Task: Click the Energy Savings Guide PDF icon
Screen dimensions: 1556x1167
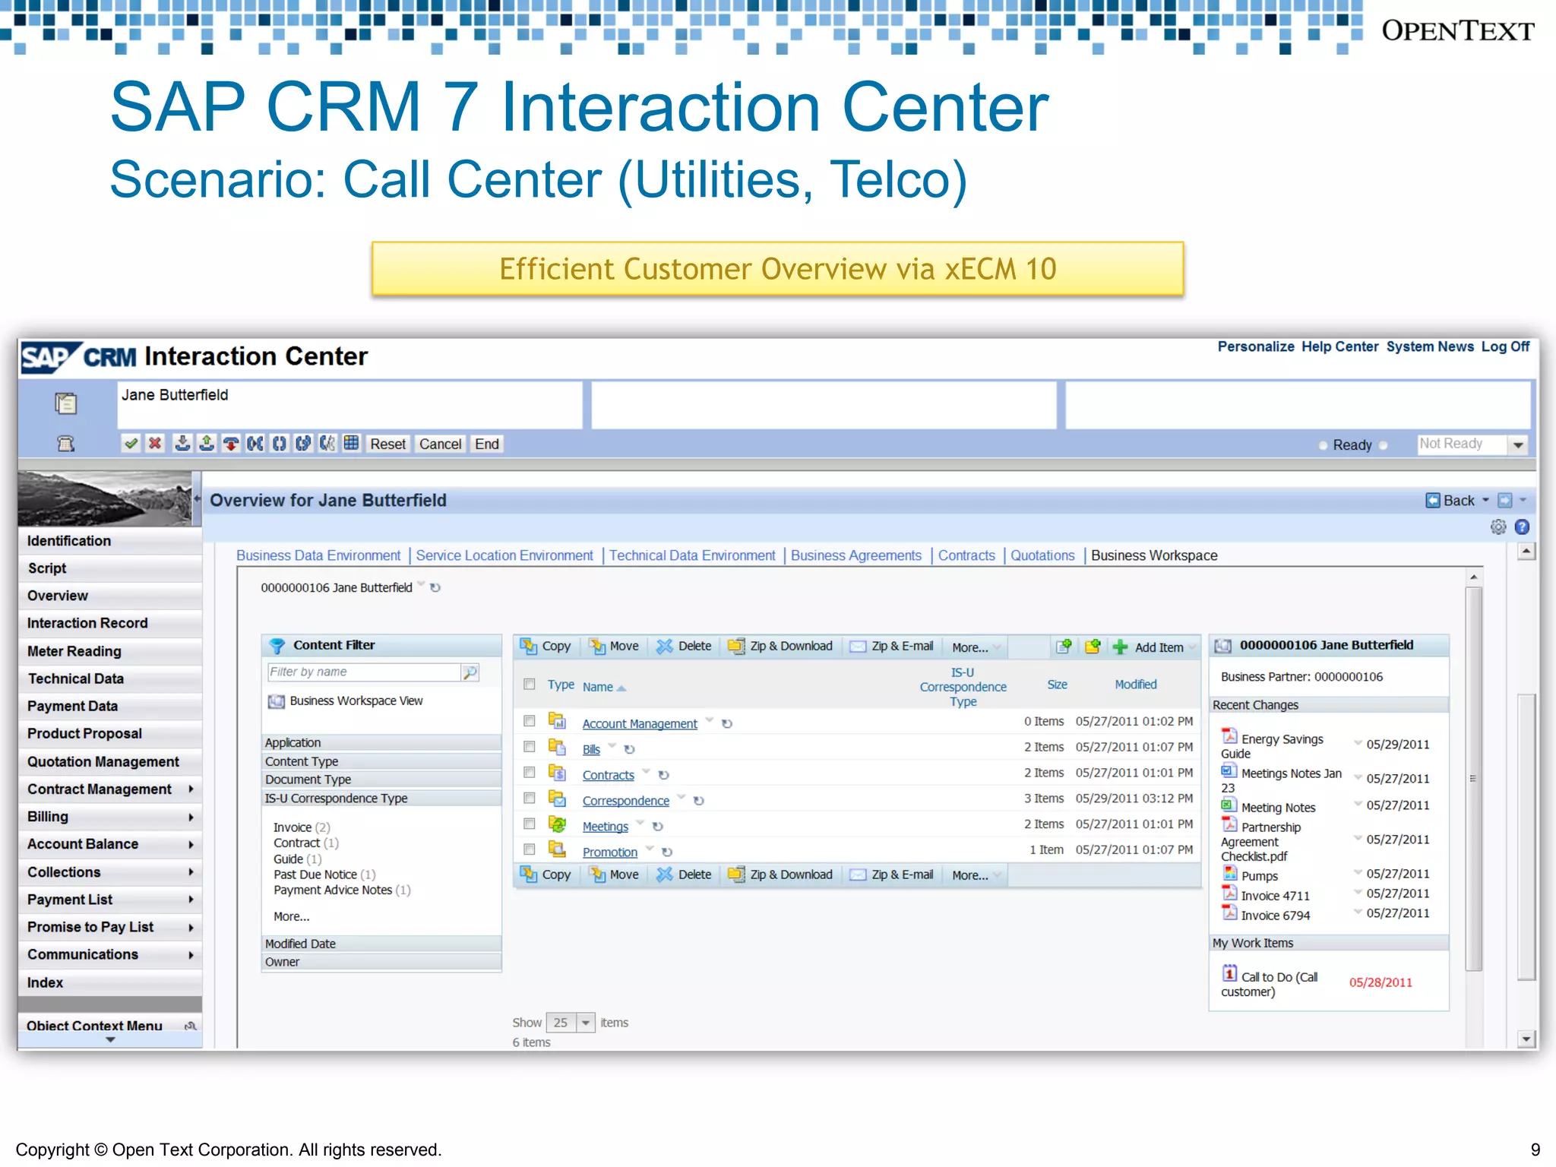Action: tap(1229, 735)
